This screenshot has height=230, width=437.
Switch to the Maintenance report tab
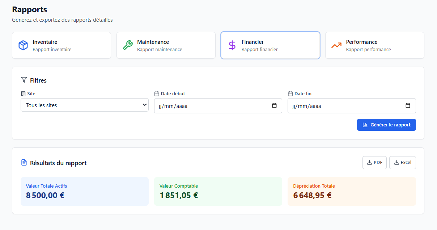coord(166,45)
